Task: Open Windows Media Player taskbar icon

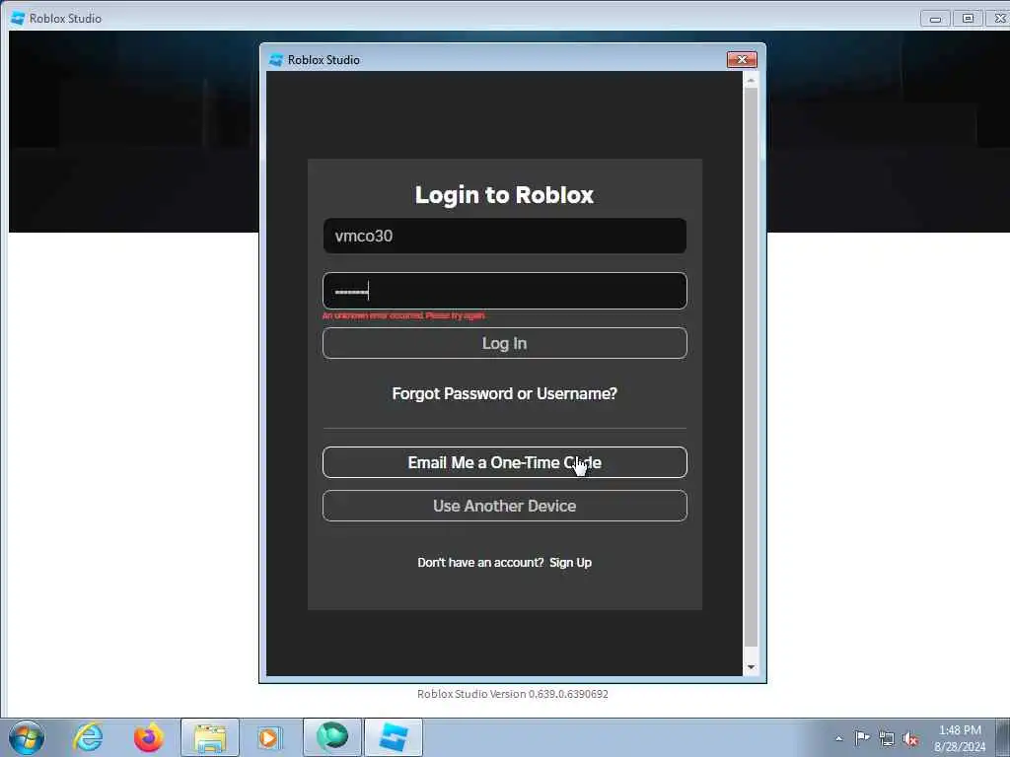Action: click(x=268, y=737)
